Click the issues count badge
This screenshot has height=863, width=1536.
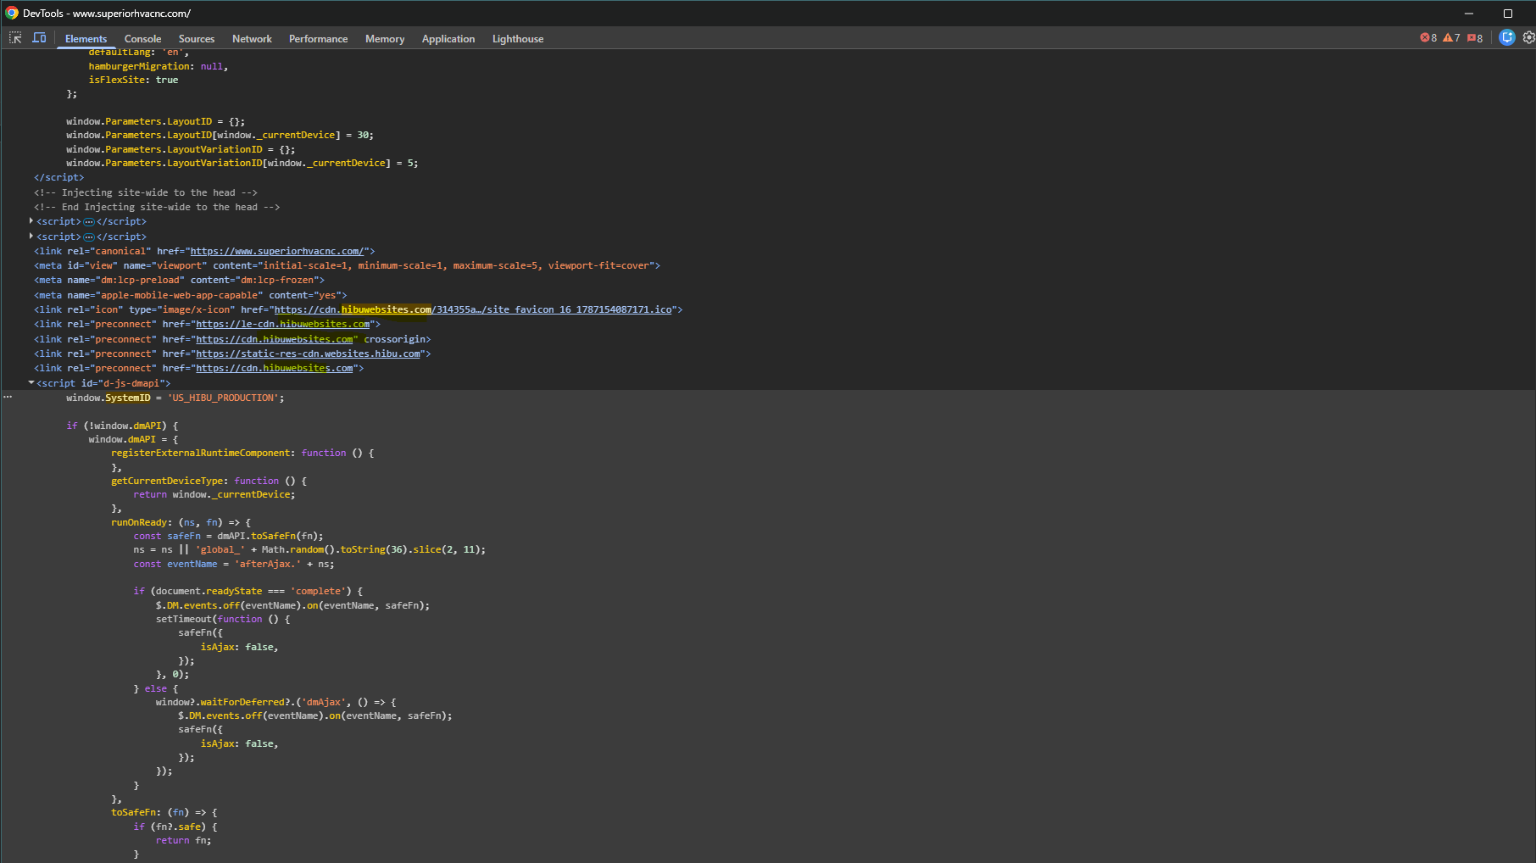tap(1475, 38)
